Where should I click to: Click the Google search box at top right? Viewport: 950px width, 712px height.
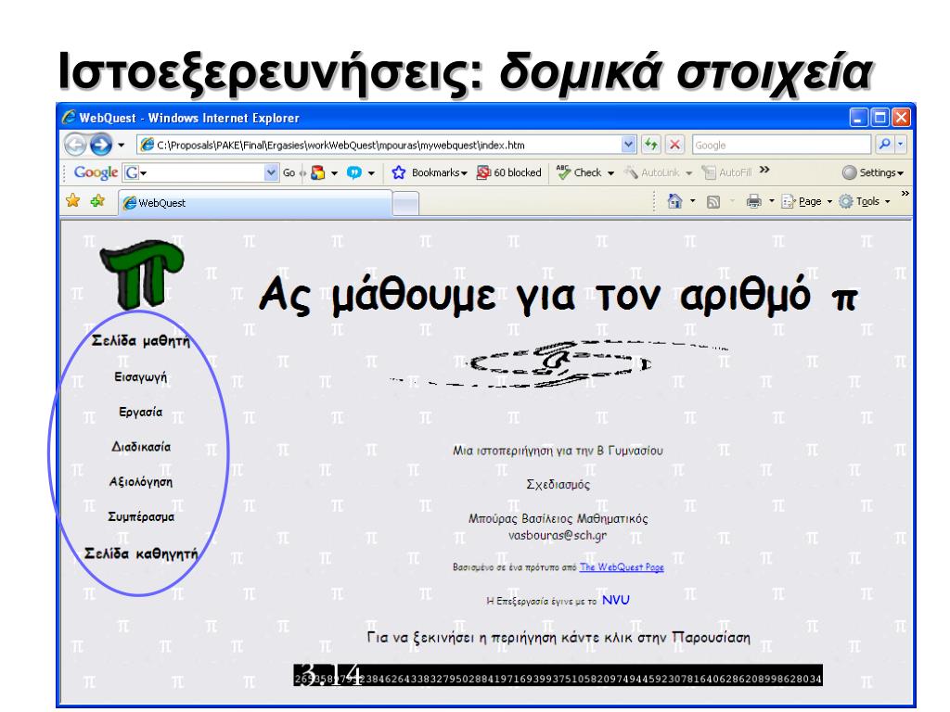[x=781, y=146]
